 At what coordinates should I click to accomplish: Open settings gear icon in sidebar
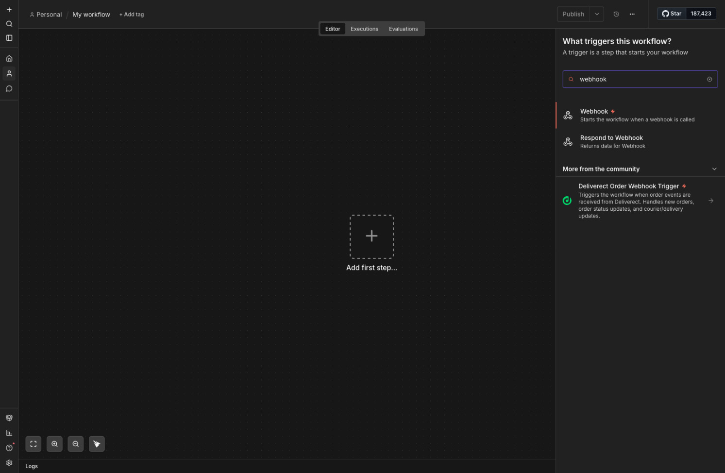(x=9, y=463)
